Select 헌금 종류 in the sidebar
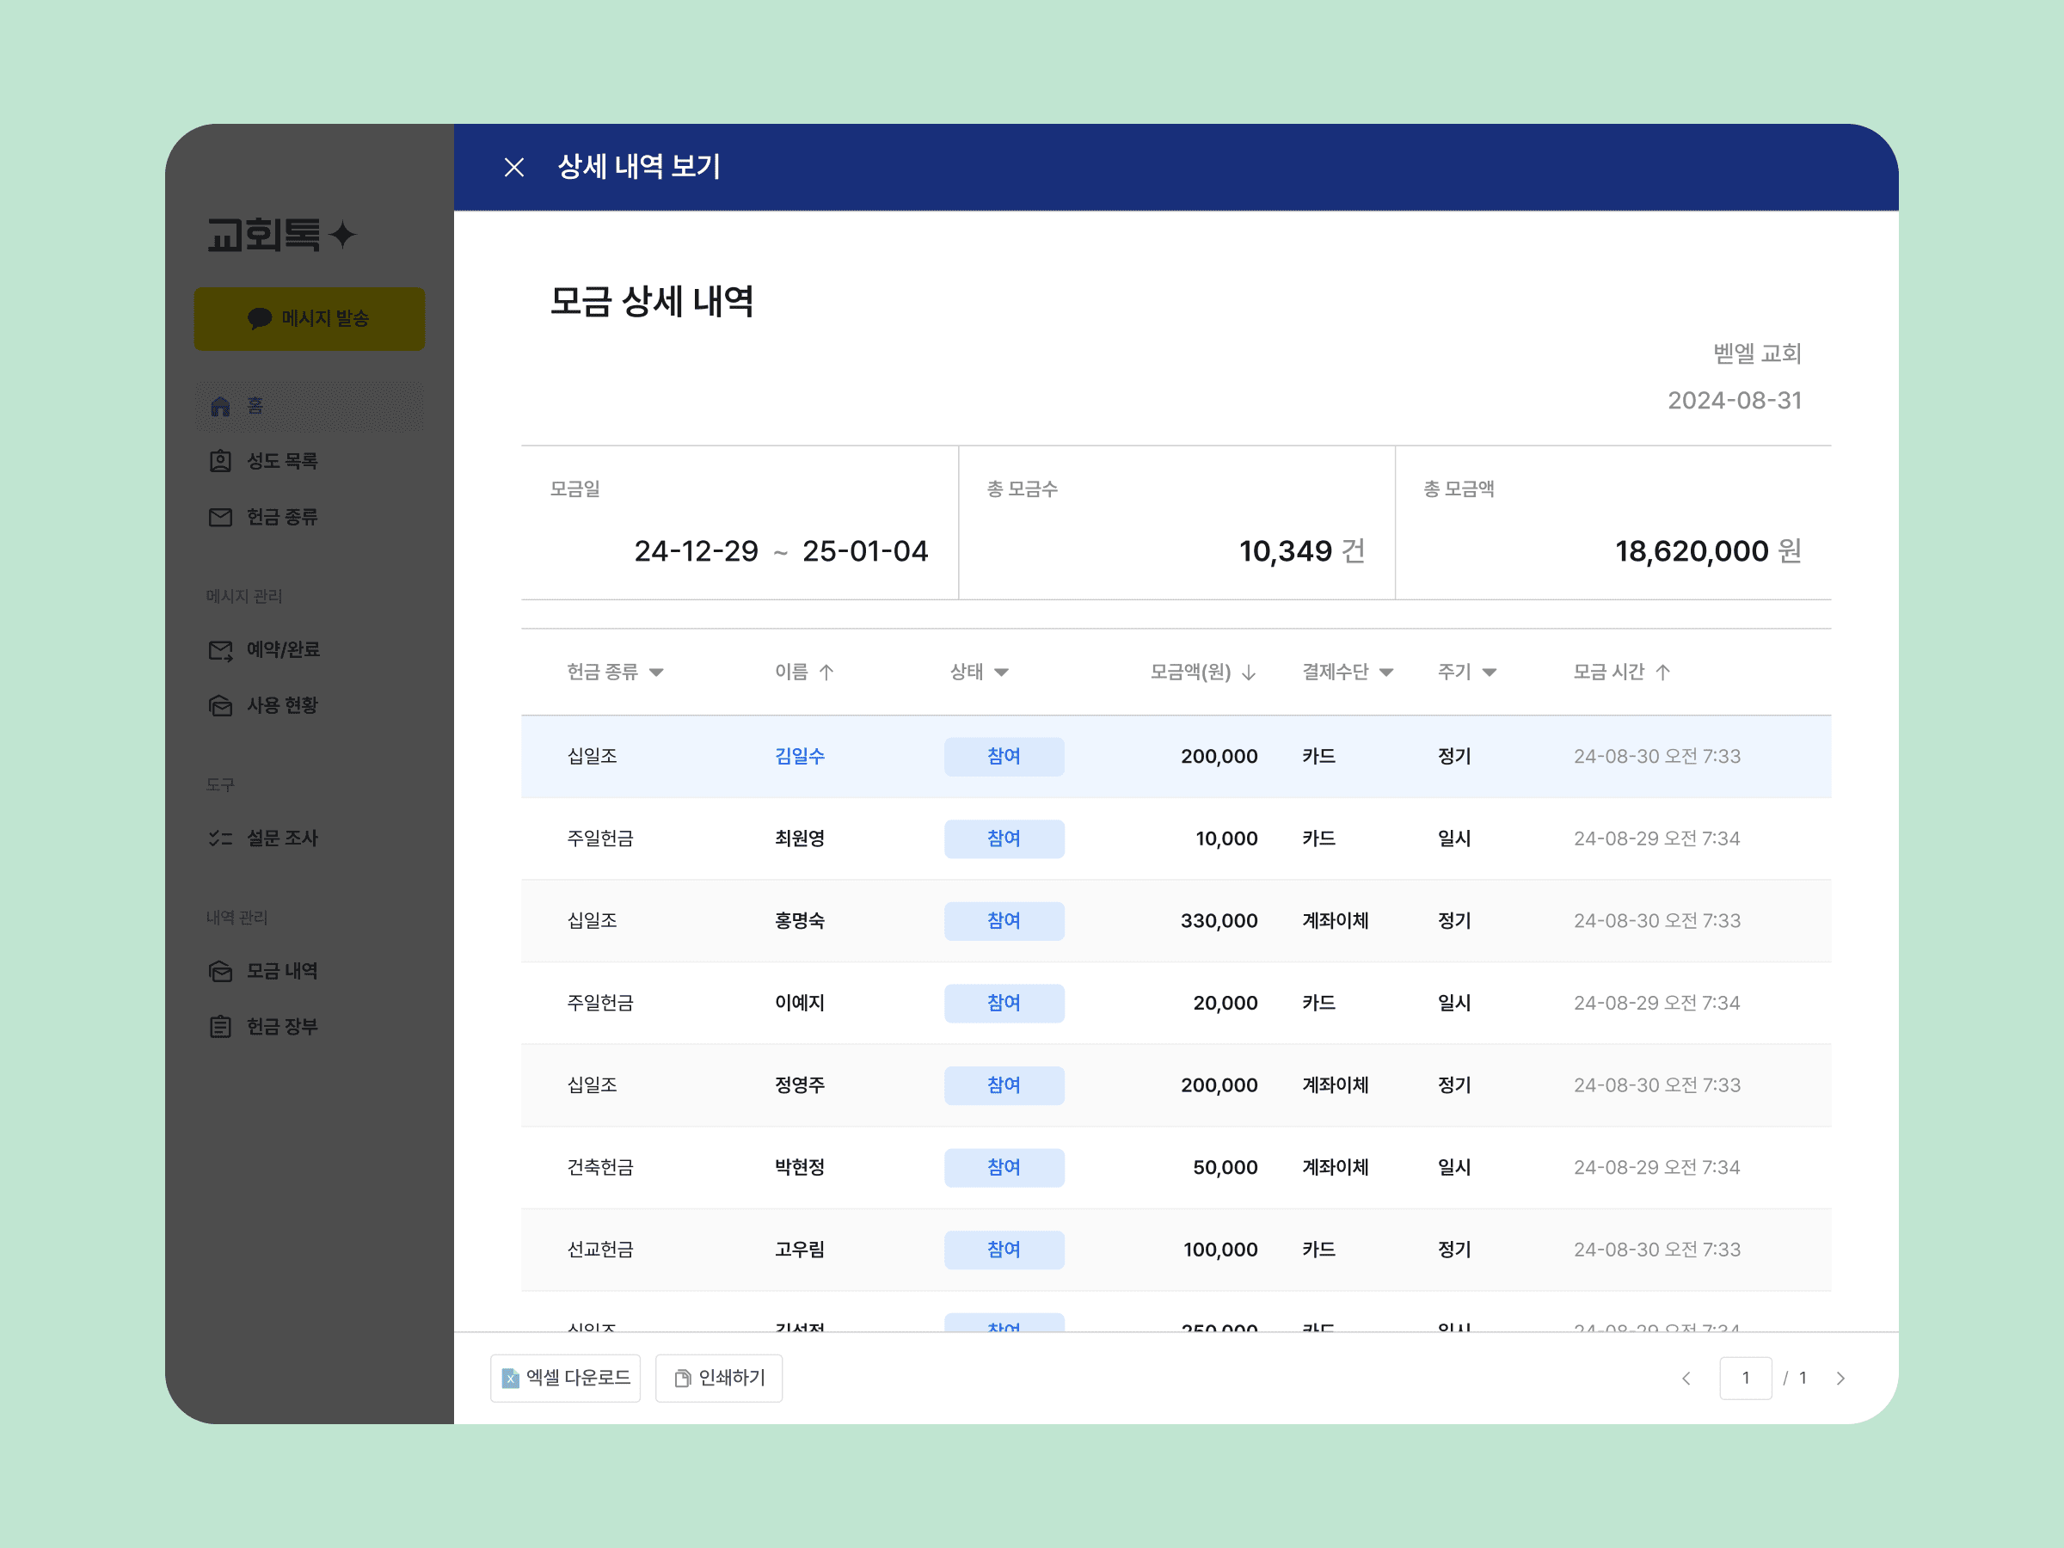This screenshot has height=1548, width=2064. 283,517
